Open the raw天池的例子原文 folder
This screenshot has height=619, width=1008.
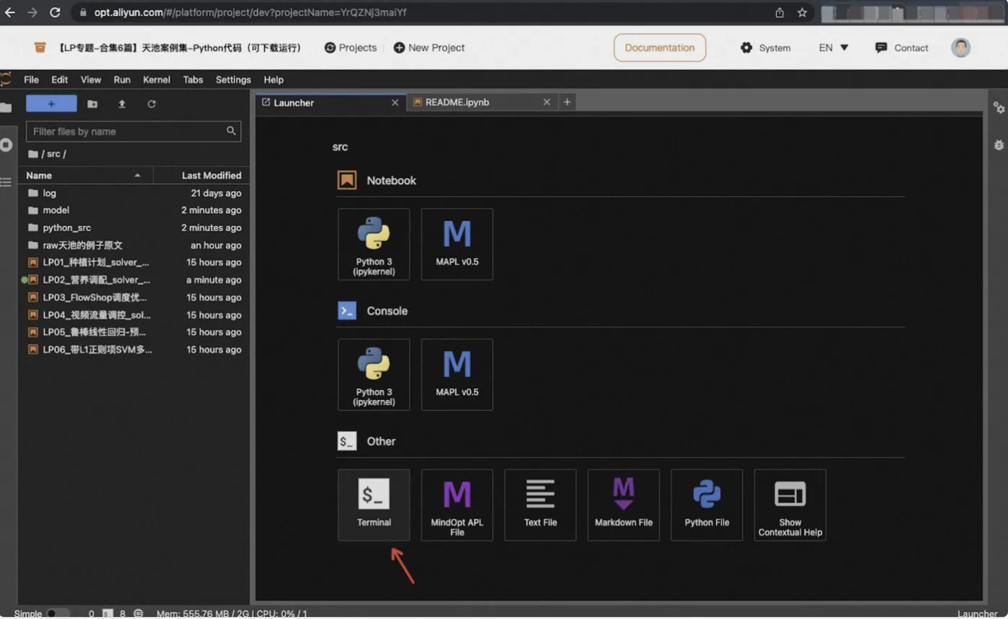click(134, 245)
